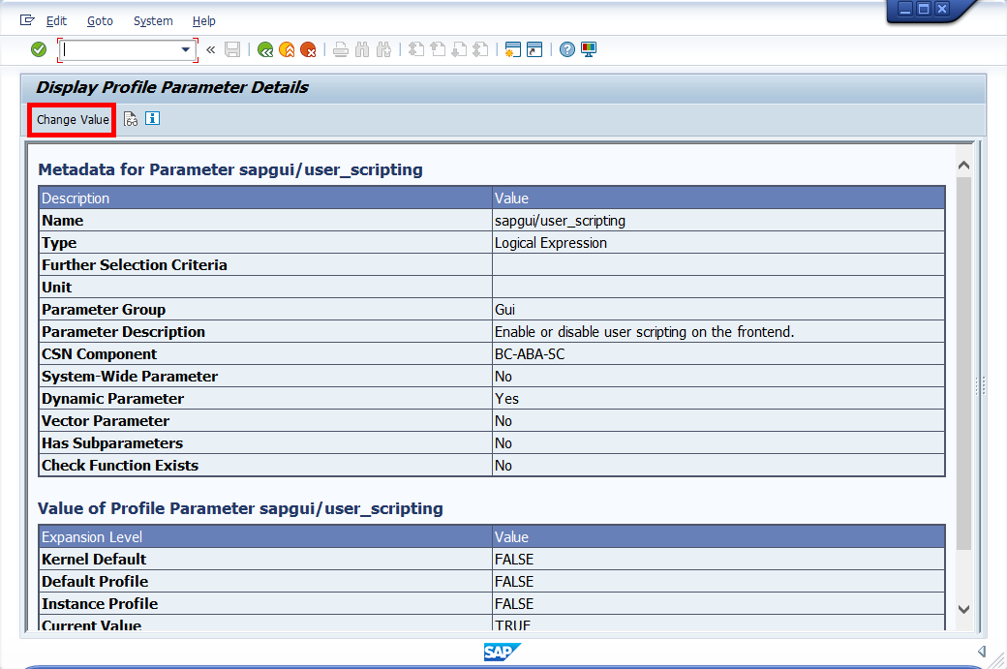Open the Help menu
Screen dimensions: 1007x669
click(204, 21)
